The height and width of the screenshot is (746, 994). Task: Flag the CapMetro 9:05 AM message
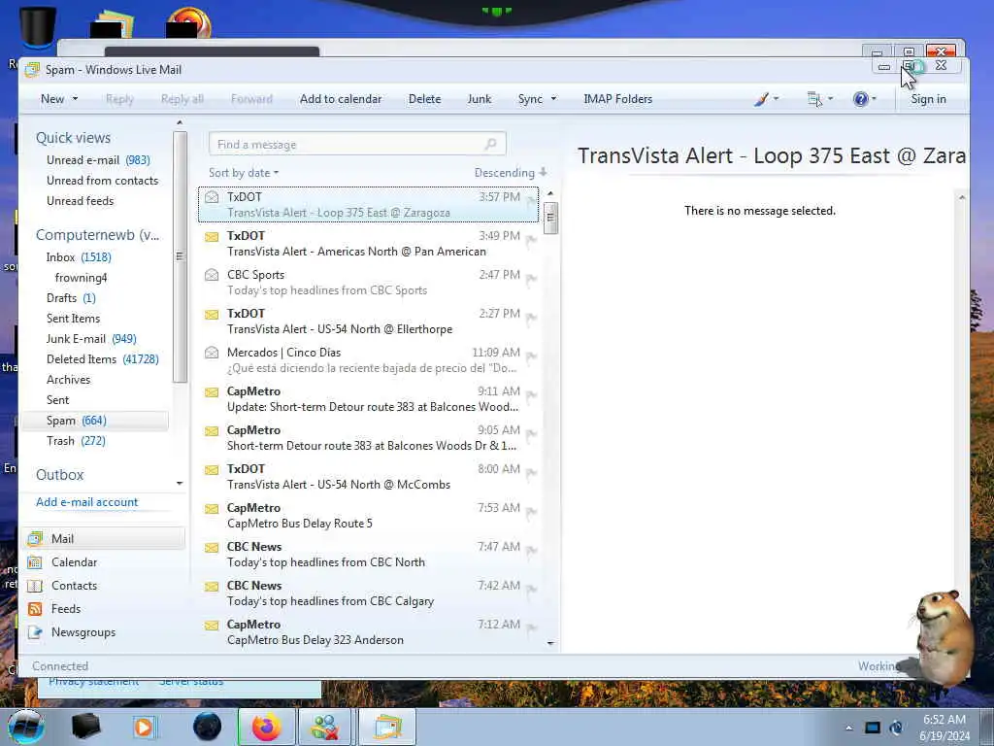[x=531, y=434]
